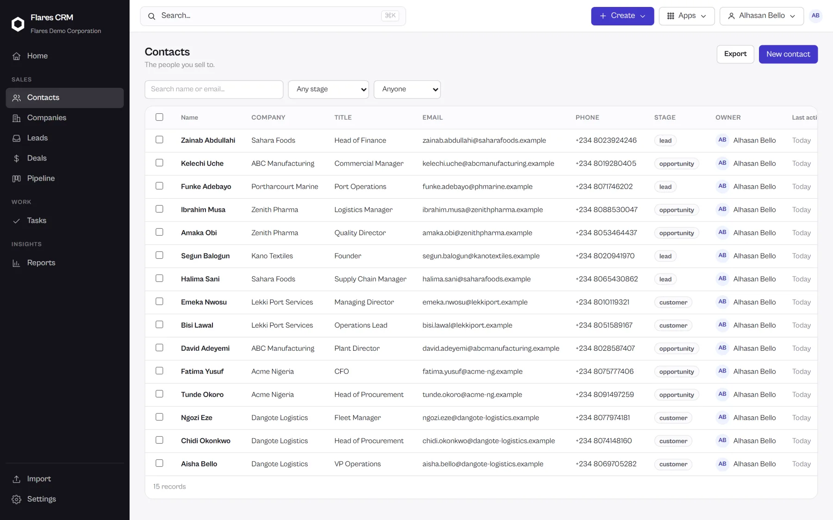Open the Deals page

[x=65, y=158]
